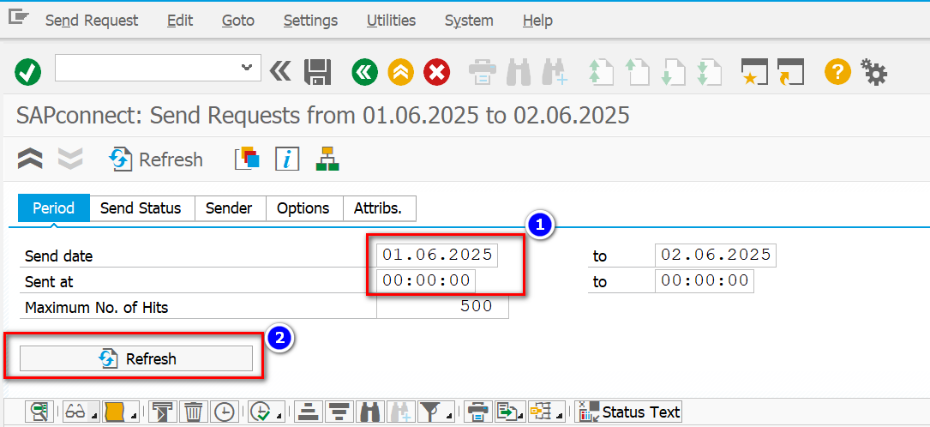
Task: Select the Period tab
Action: point(53,208)
